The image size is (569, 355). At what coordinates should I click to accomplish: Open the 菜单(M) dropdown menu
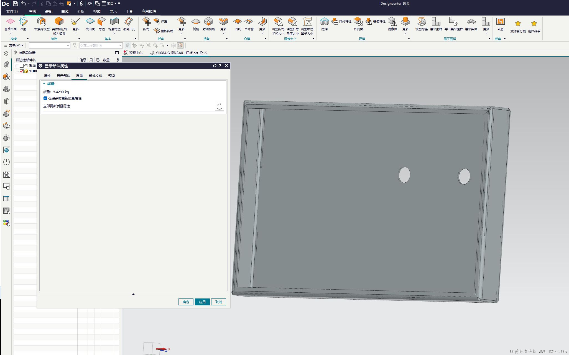pos(14,45)
